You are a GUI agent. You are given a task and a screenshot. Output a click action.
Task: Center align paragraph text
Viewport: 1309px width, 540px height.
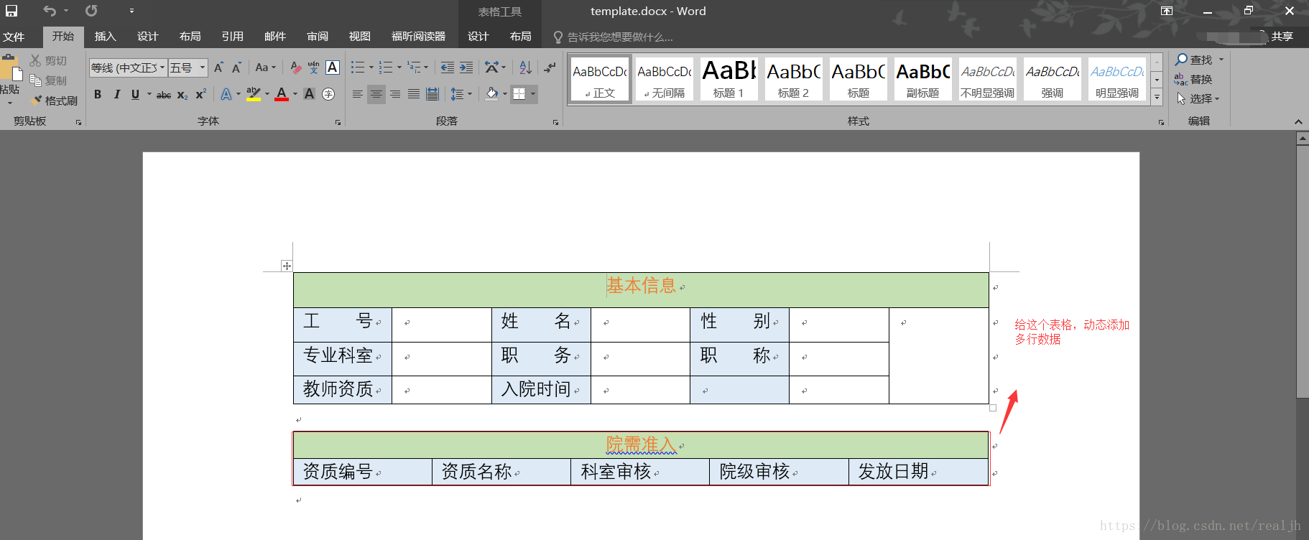tap(376, 94)
